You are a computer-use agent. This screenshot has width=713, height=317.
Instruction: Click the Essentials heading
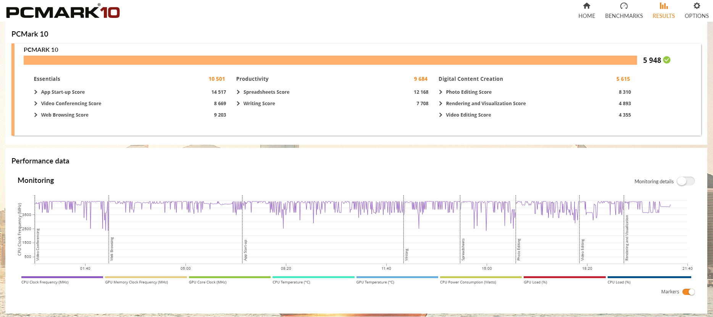tap(47, 79)
